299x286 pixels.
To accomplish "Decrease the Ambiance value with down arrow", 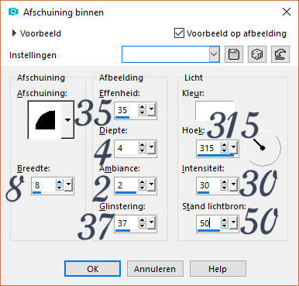I will click(143, 188).
